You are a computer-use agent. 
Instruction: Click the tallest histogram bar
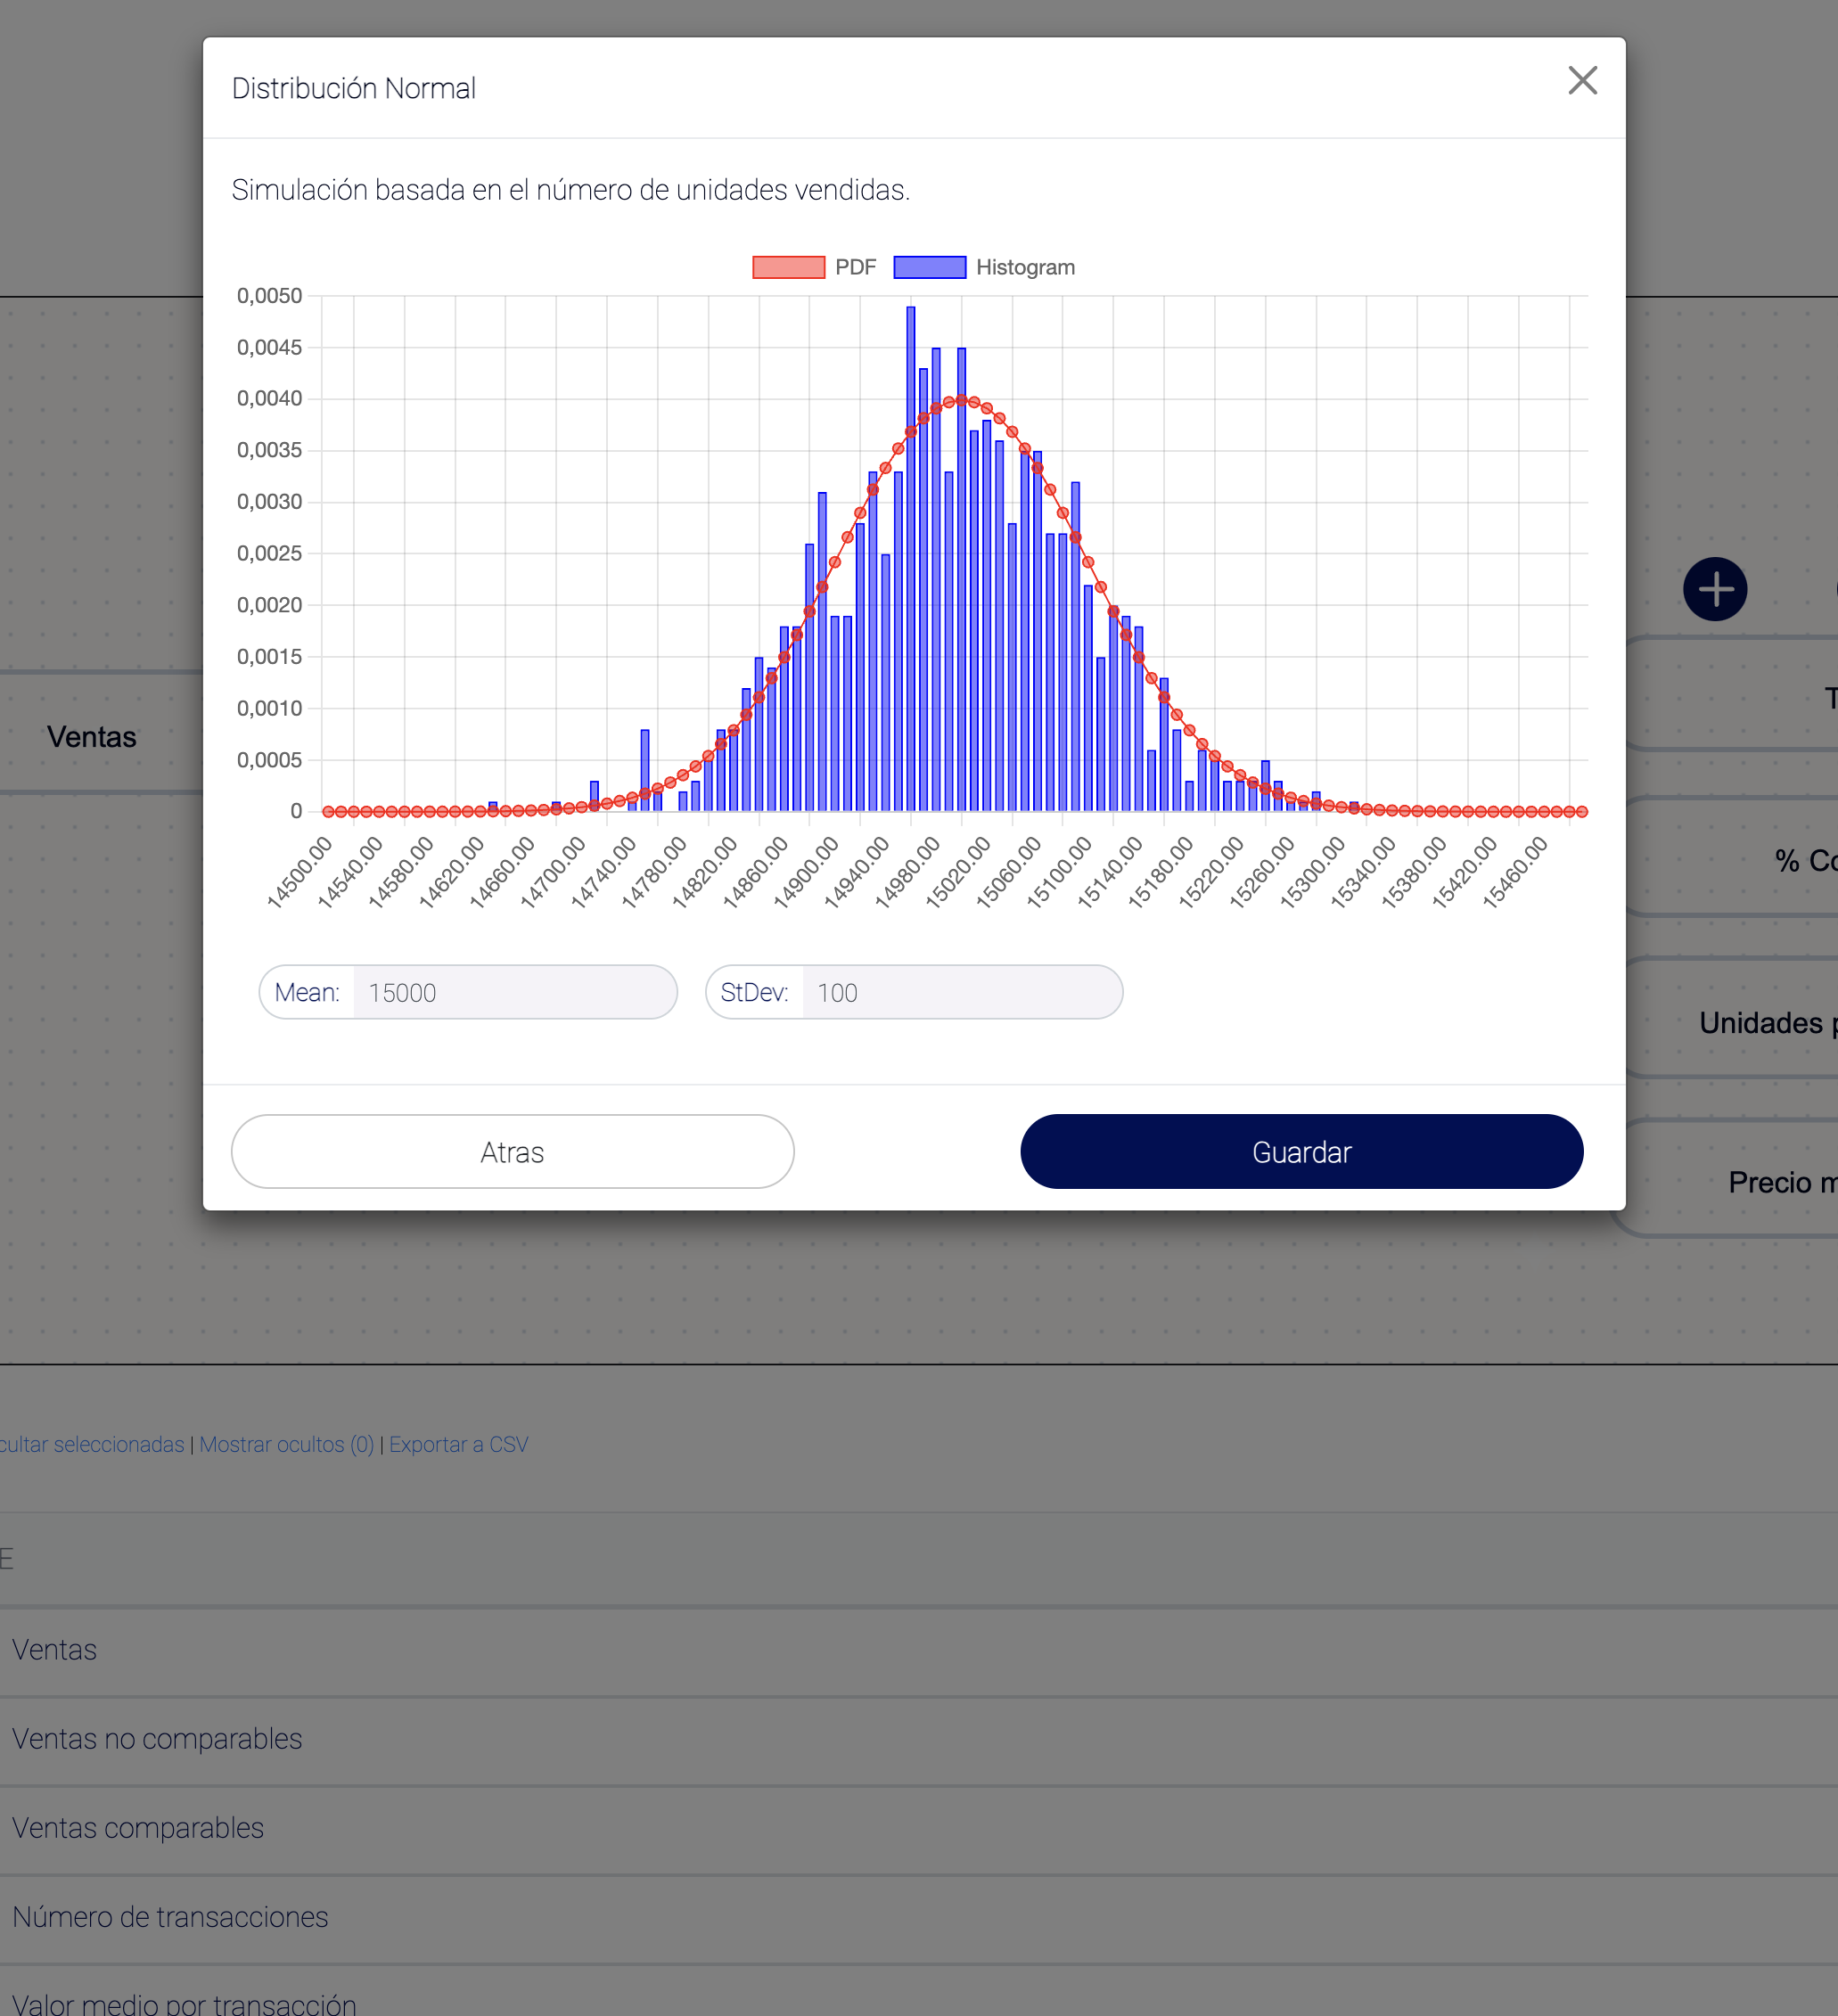910,558
